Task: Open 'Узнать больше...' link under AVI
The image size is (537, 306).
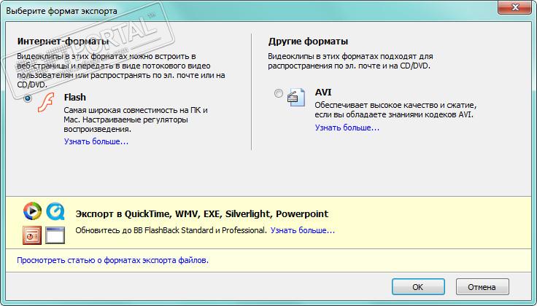Action: [x=347, y=127]
